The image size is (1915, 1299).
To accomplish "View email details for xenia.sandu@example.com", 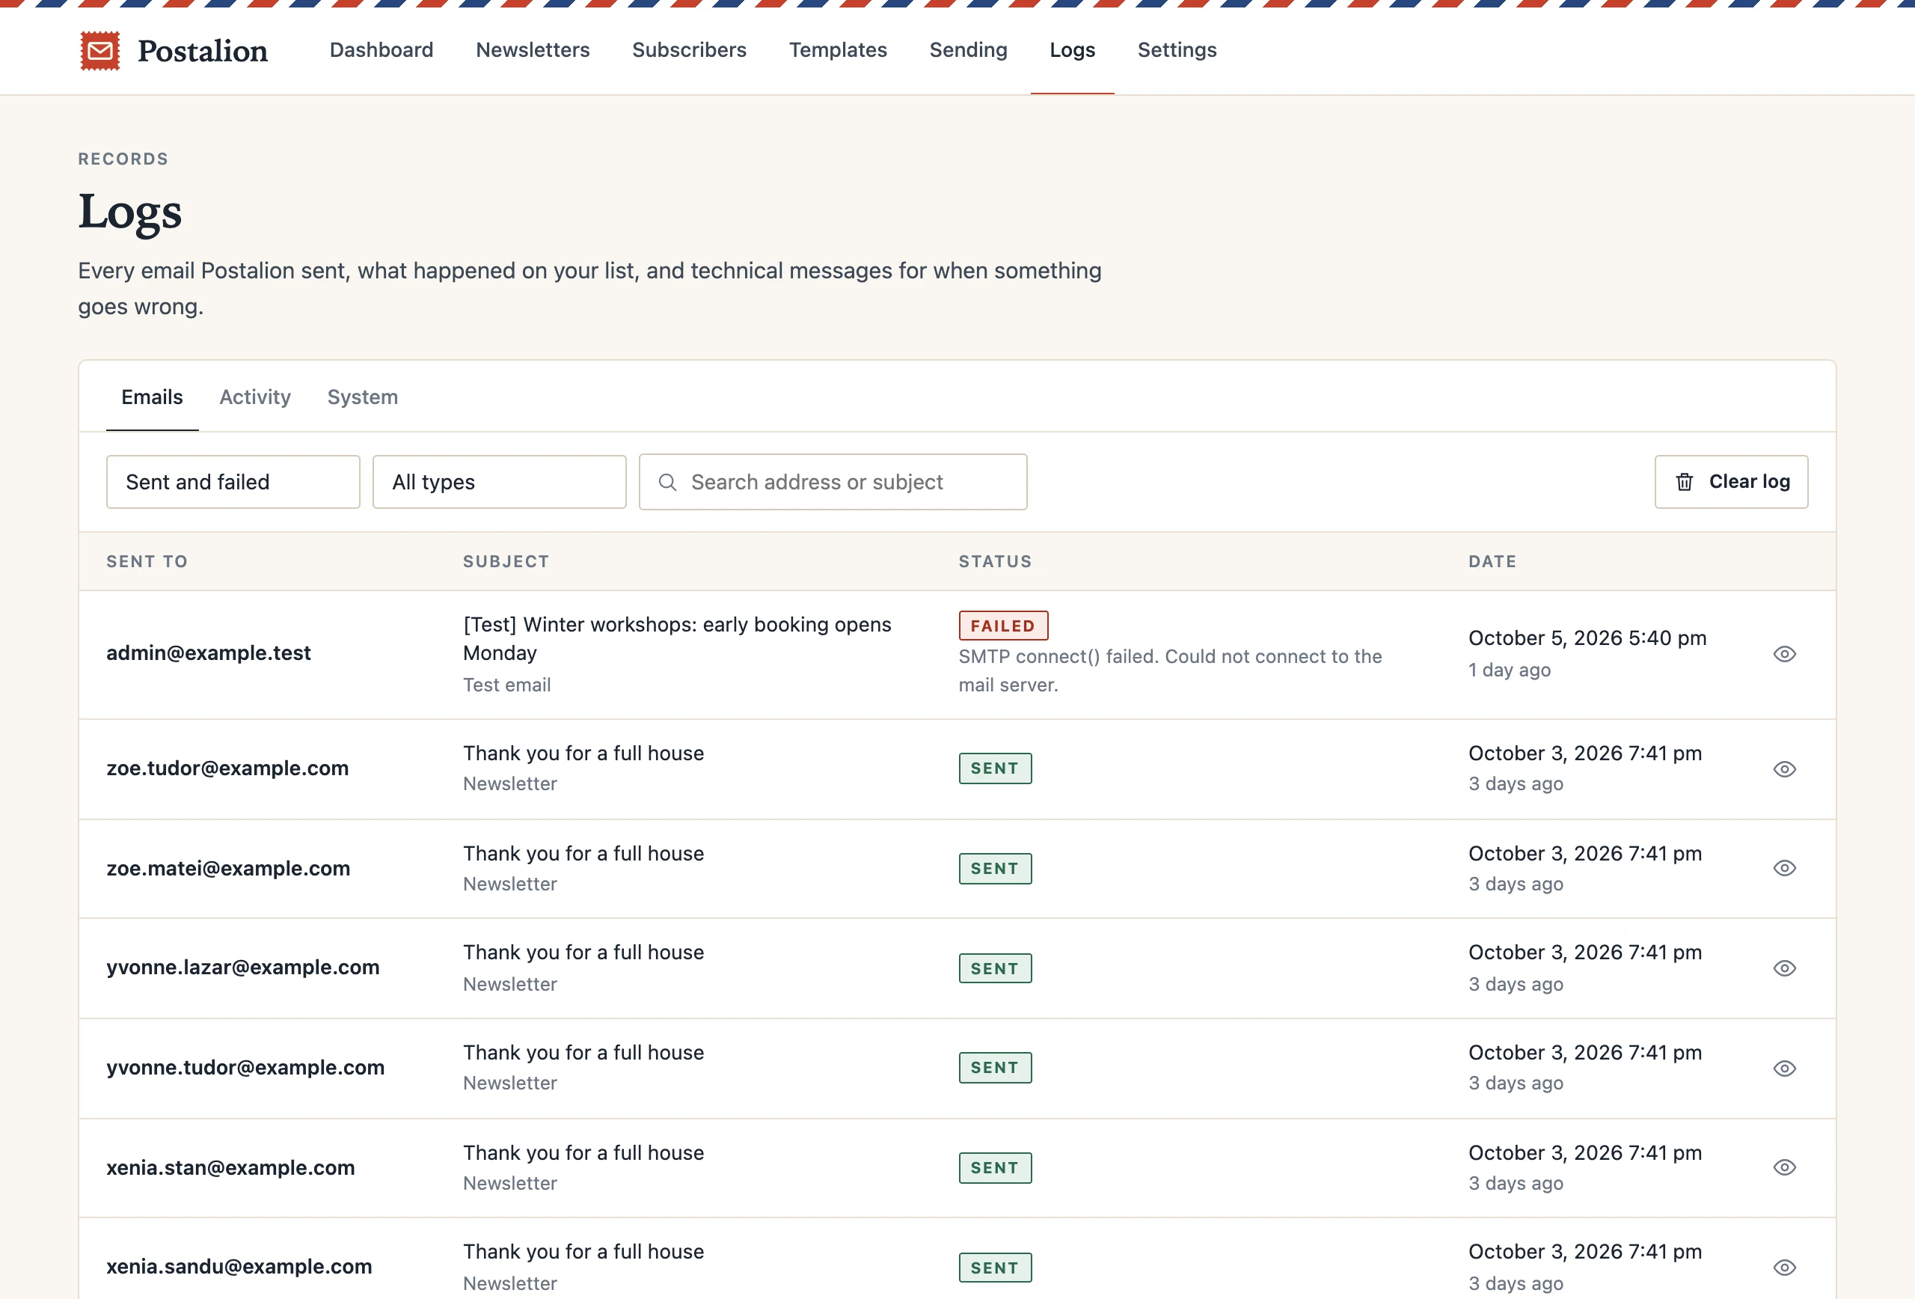I will 1784,1268.
